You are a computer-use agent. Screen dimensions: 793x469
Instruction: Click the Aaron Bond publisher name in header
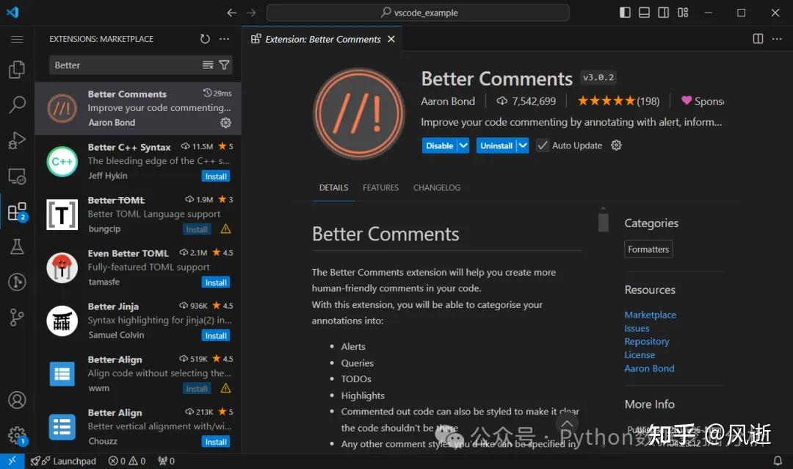tap(448, 101)
